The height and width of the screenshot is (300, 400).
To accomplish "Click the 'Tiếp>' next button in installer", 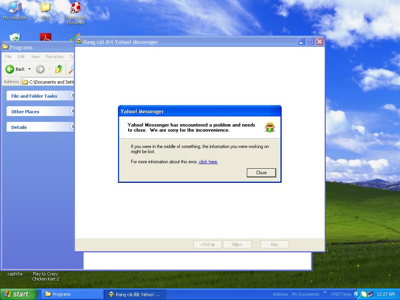I will [x=237, y=245].
